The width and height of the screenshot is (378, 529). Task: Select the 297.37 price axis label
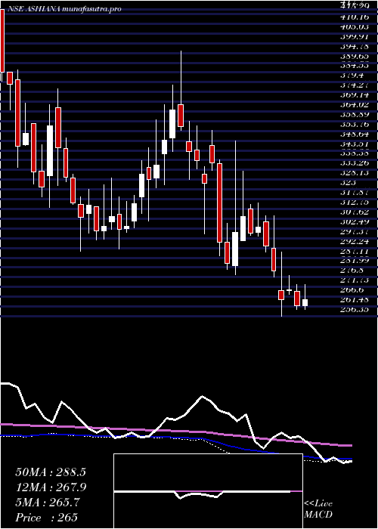pyautogui.click(x=356, y=232)
